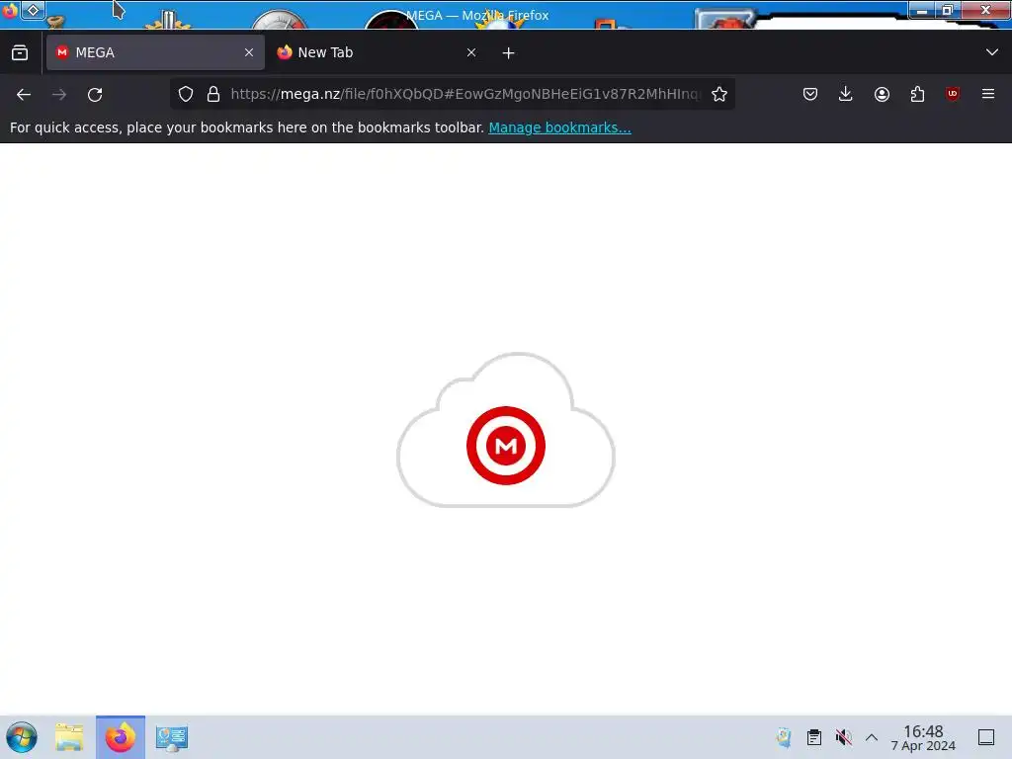Open the file manager from taskbar
The width and height of the screenshot is (1012, 759).
click(x=69, y=737)
